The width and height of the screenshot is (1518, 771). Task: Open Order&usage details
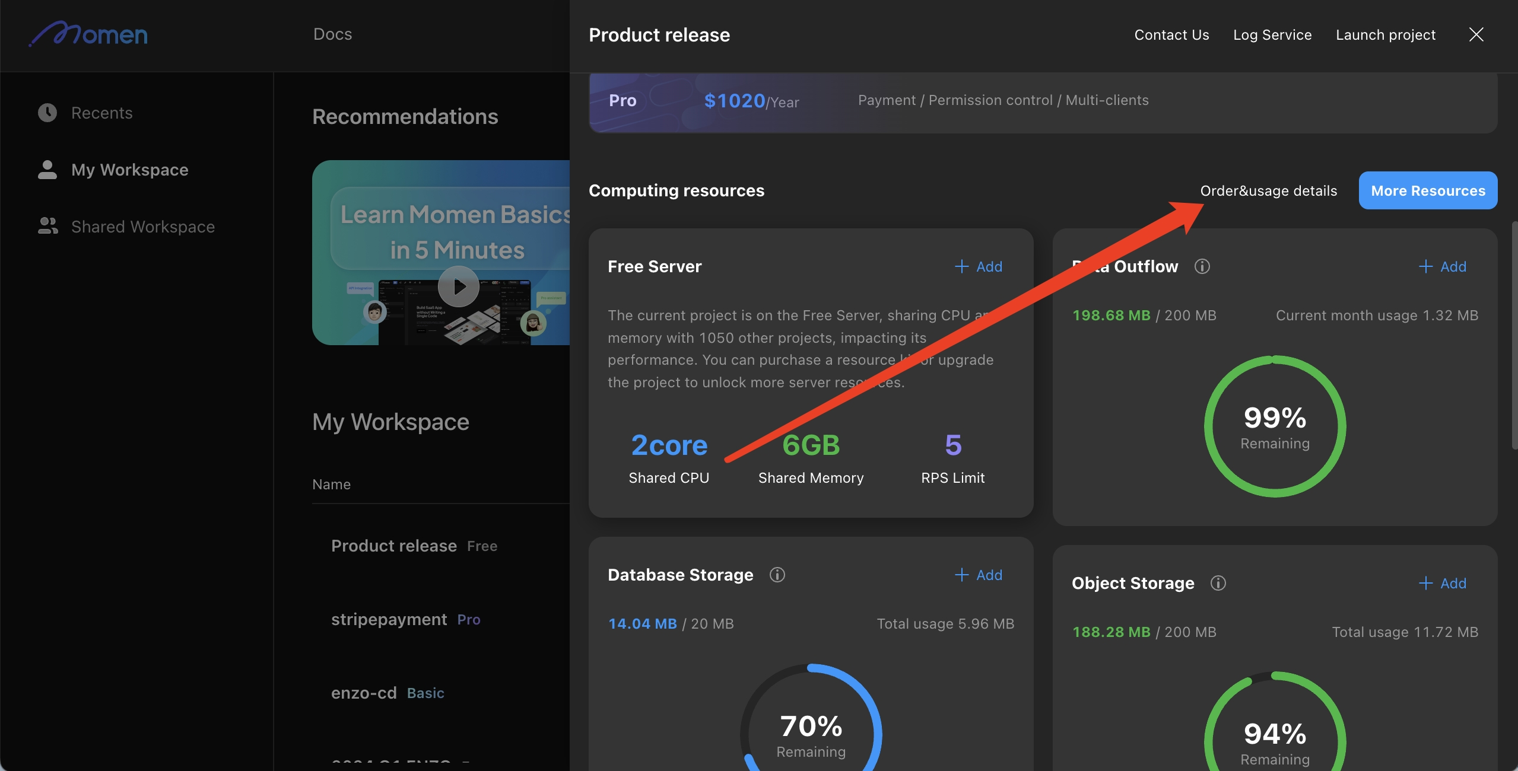(x=1269, y=190)
